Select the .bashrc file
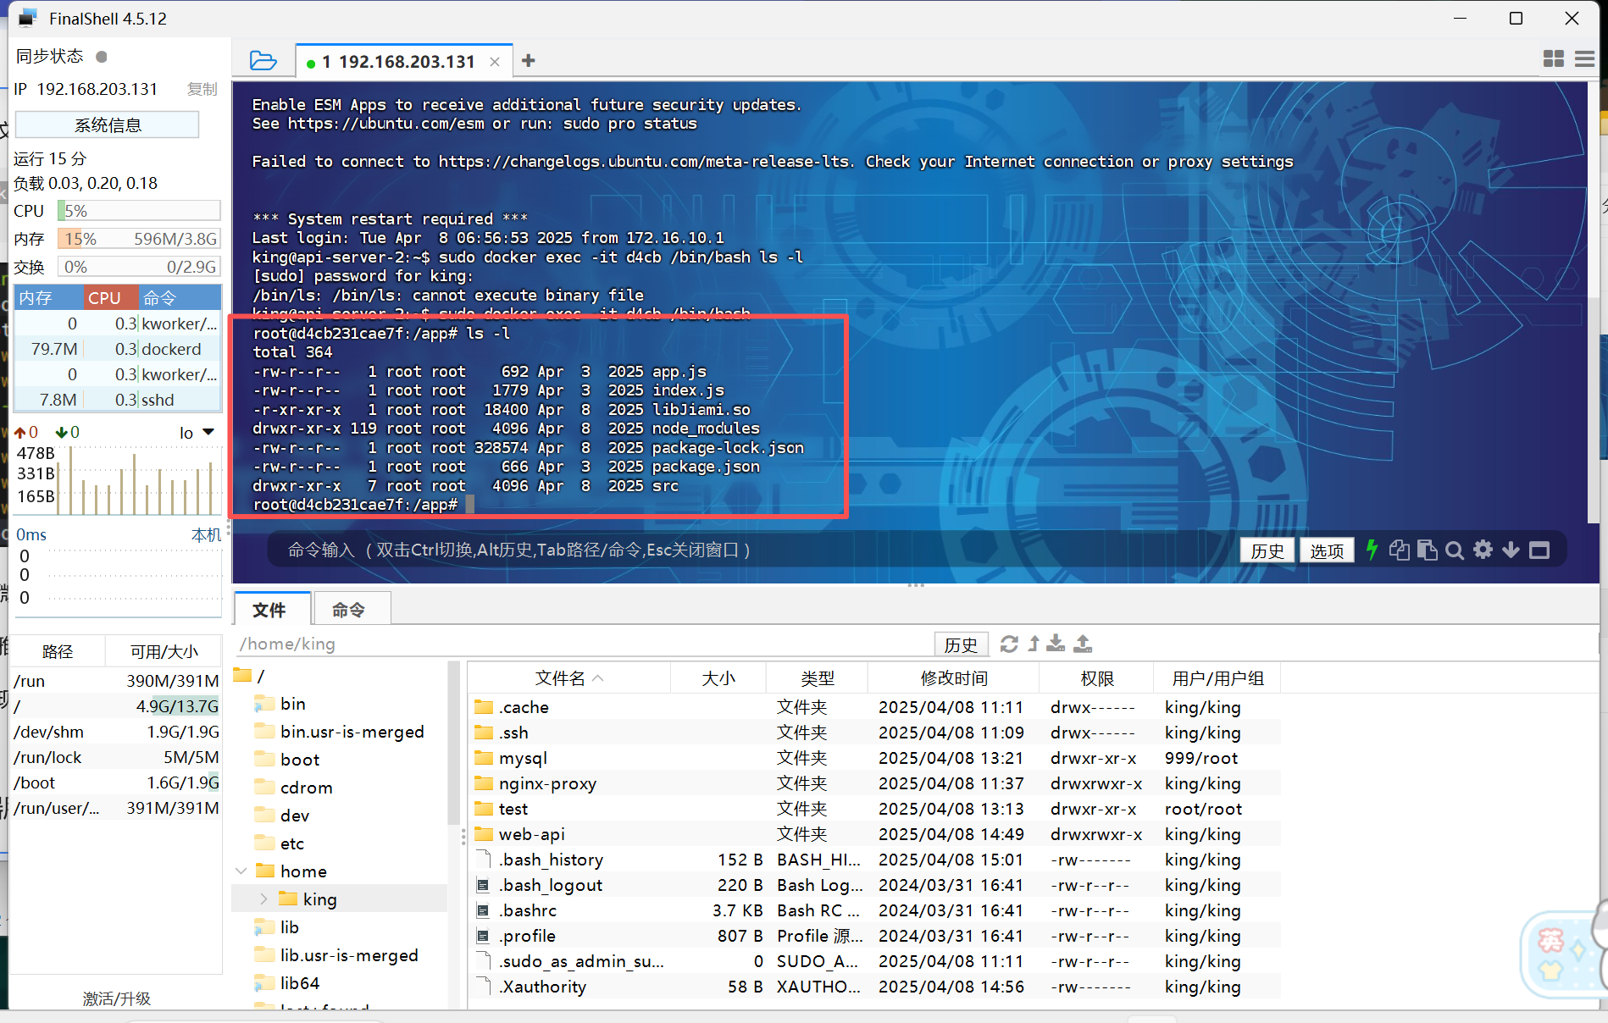Screen dimensions: 1608x1023 pos(873,910)
